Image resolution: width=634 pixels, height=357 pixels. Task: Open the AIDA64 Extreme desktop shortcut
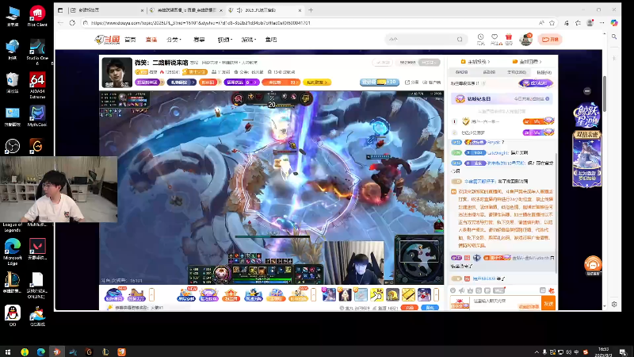click(37, 86)
